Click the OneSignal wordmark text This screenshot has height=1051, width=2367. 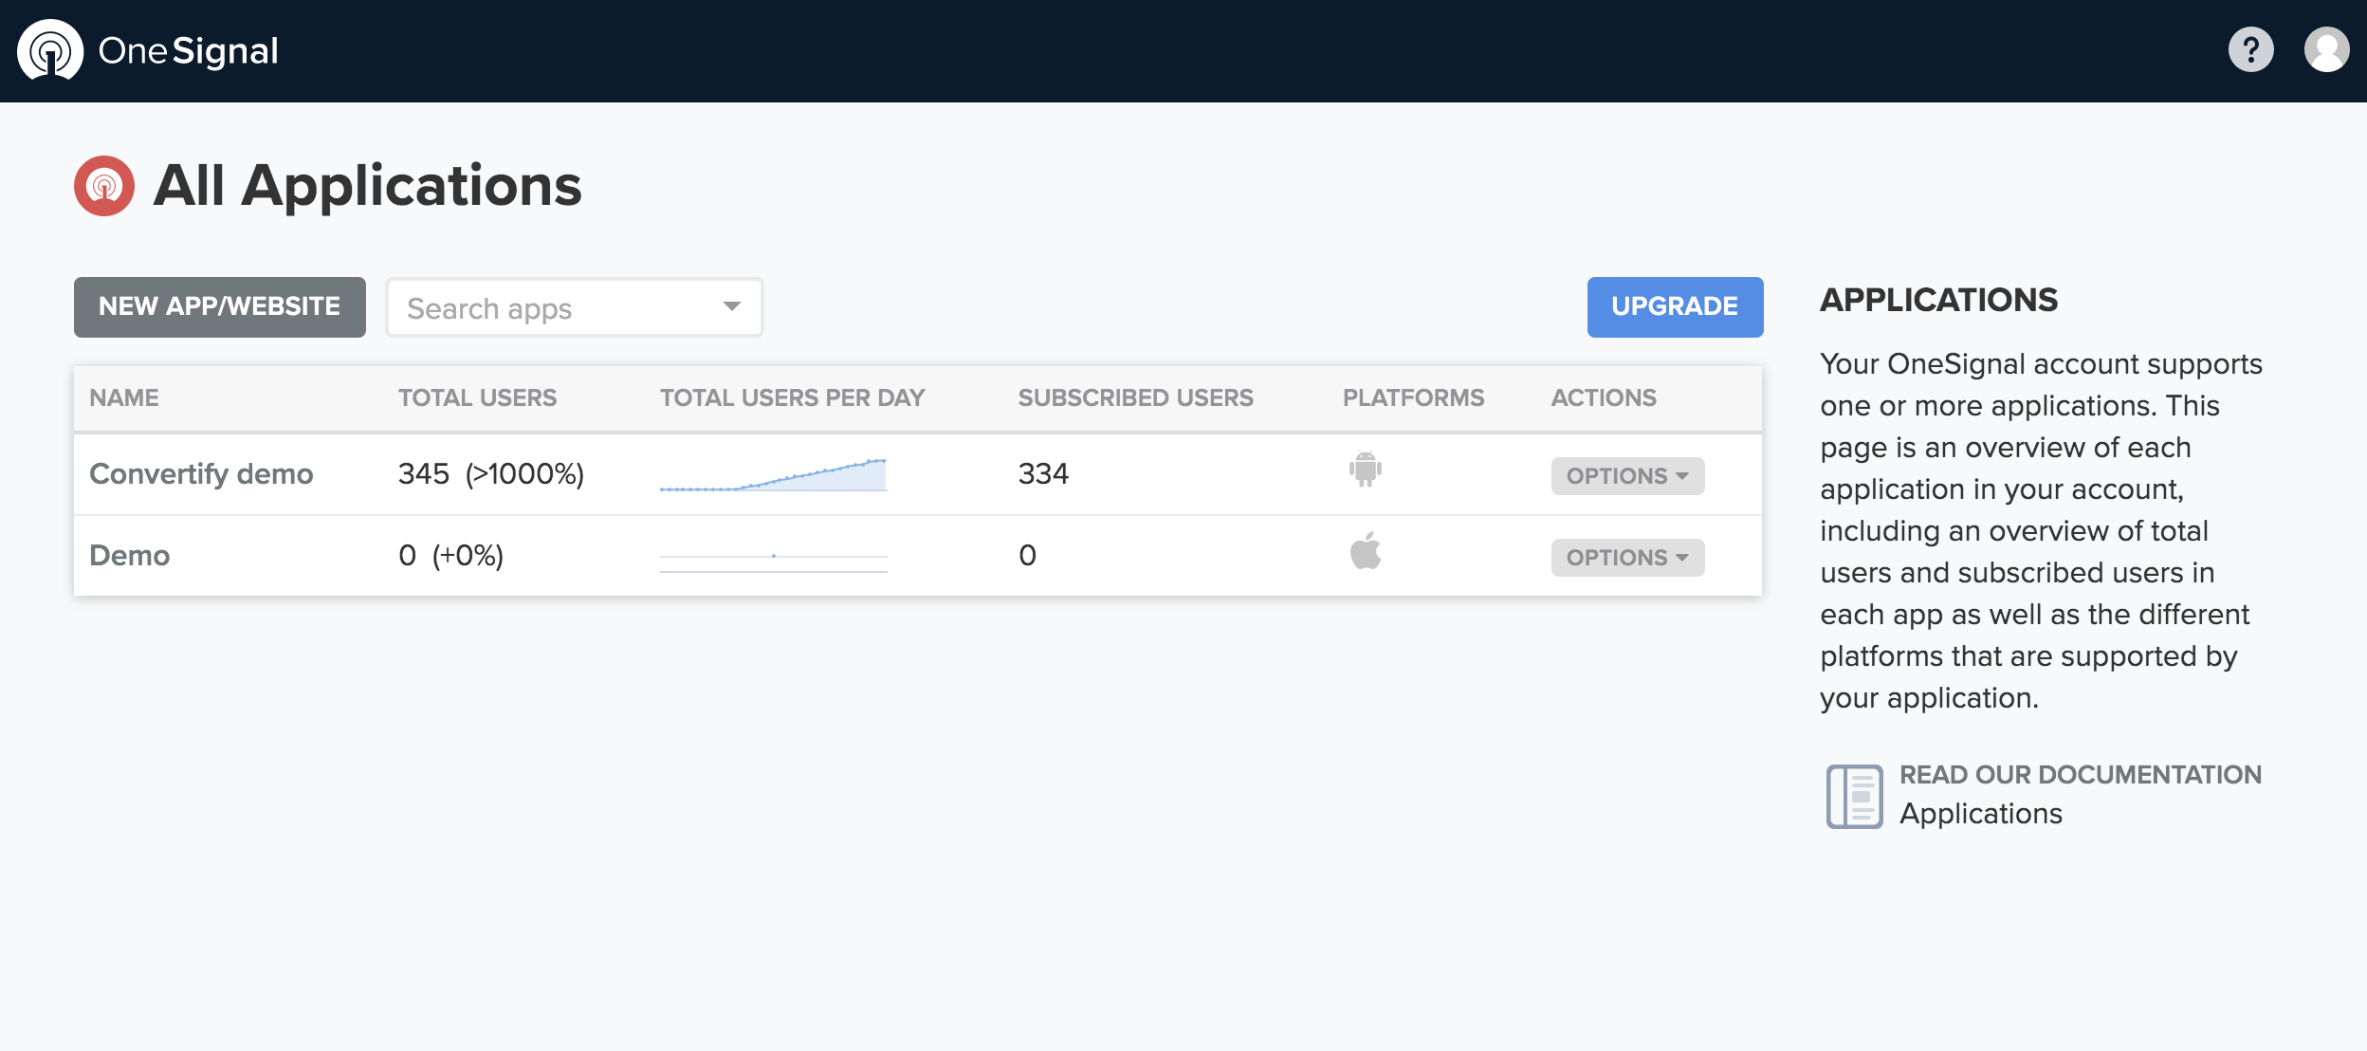(x=188, y=51)
